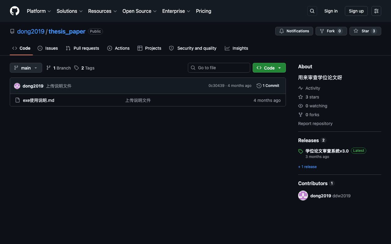Click the branch icon beside 1 Branch
Viewport: 391px width, 244px height.
[49, 68]
